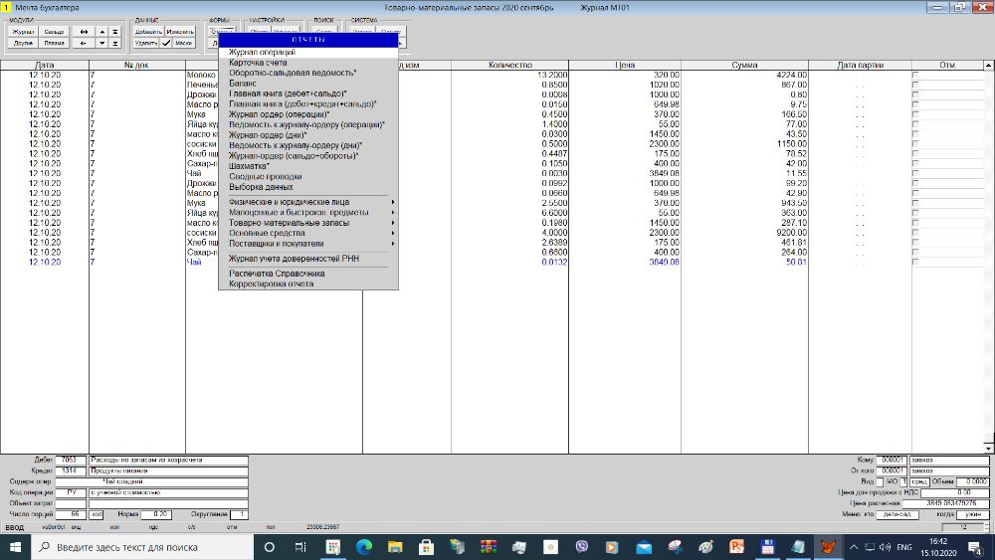Expand Малоценные и быстроизн. предметы submenu
995x560 pixels.
[x=308, y=213]
